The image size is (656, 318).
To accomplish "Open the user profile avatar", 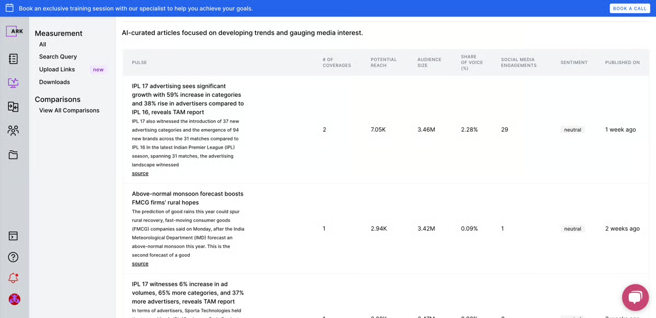I will [14, 299].
